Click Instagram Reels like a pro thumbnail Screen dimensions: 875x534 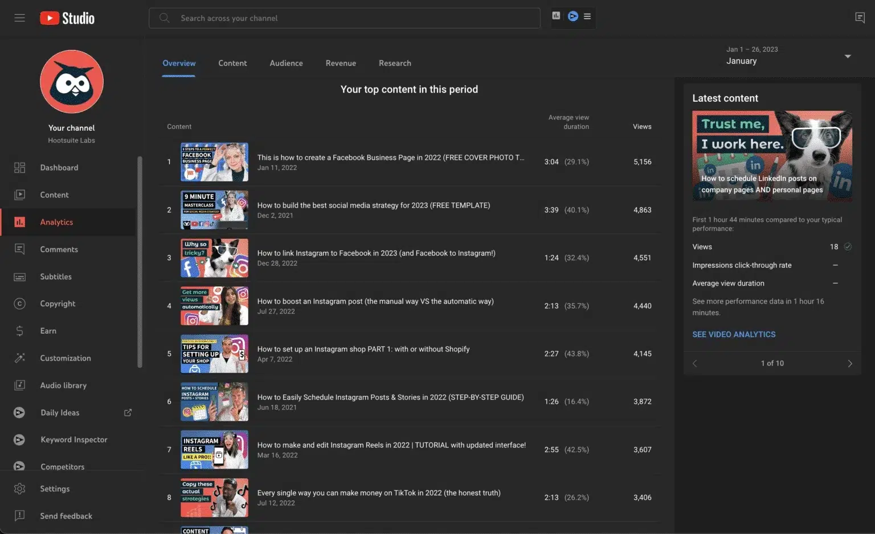[x=214, y=450]
